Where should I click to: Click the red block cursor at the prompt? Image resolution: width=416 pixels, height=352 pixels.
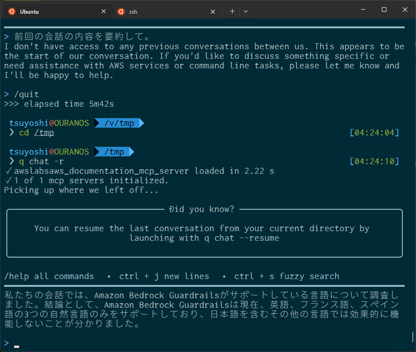click(17, 347)
